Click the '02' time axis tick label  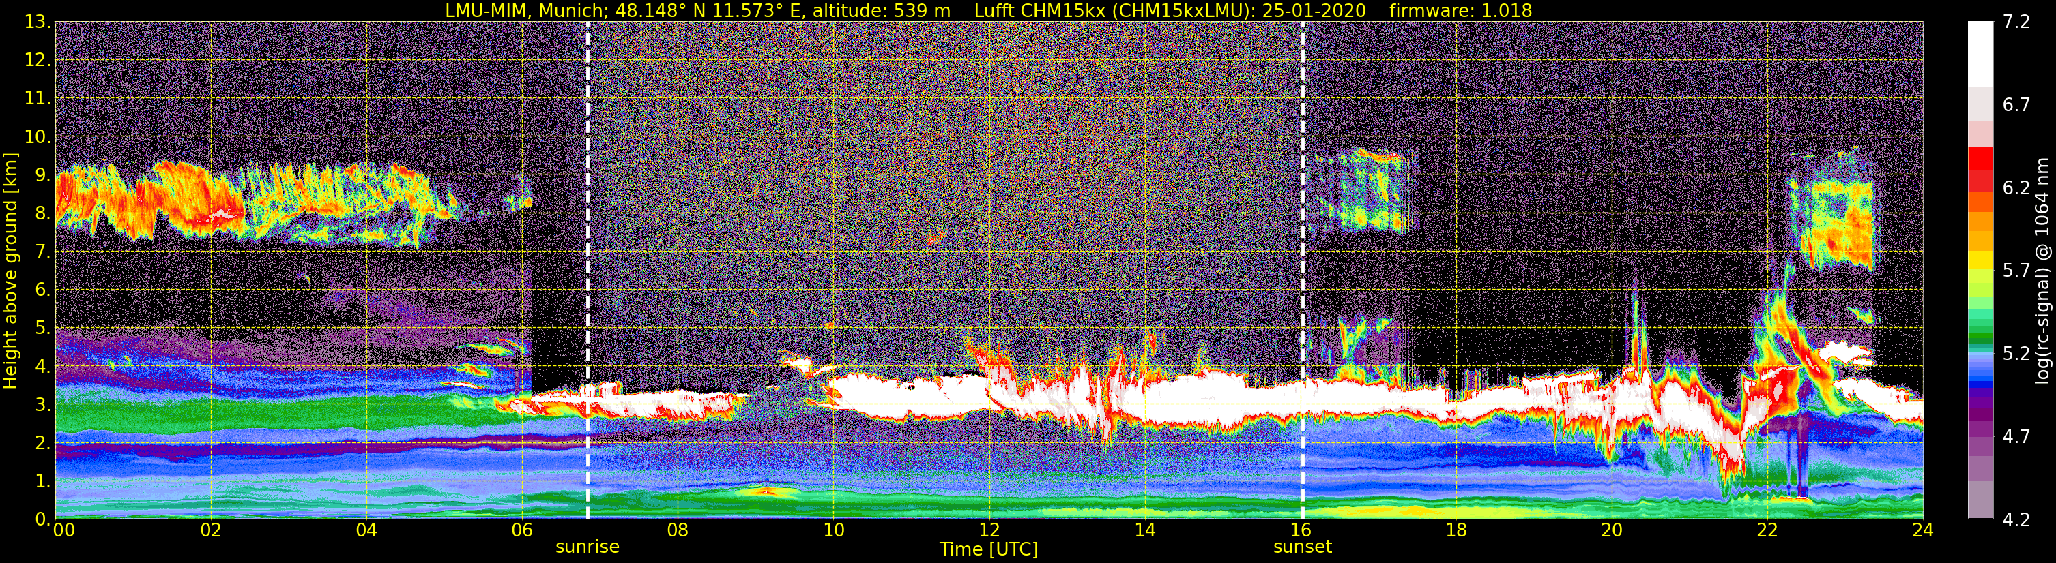pyautogui.click(x=211, y=530)
